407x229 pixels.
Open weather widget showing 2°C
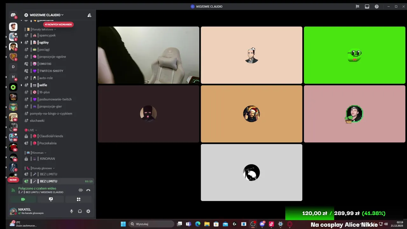coord(23,224)
